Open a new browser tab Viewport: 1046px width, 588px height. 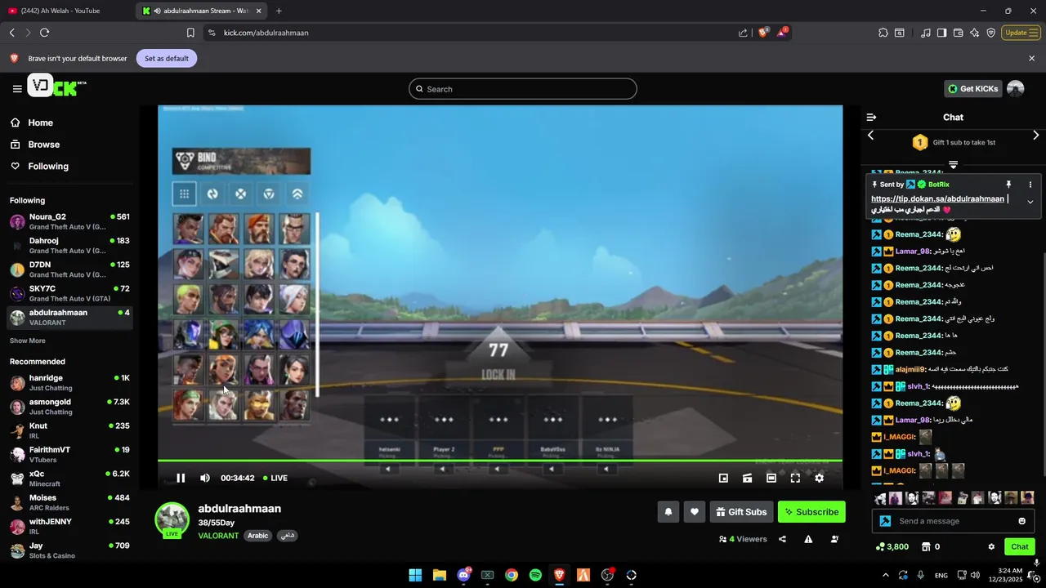pos(279,11)
